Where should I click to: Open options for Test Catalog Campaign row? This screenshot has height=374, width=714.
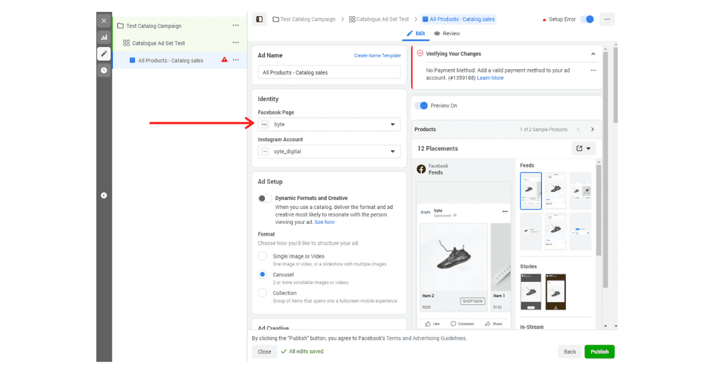(x=236, y=26)
